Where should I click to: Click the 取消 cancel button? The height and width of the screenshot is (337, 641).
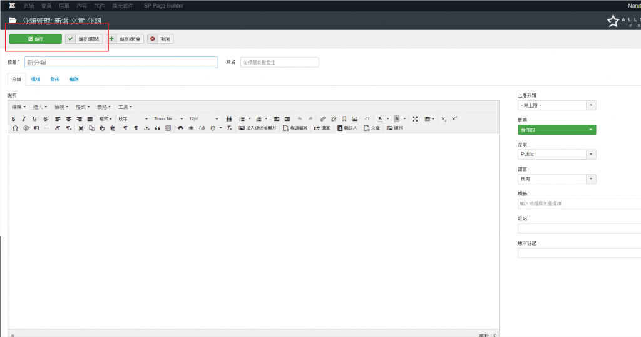160,39
